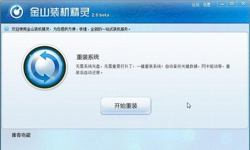Start reinstall with the 开始重装 button
The height and width of the screenshot is (150, 250).
(x=126, y=106)
